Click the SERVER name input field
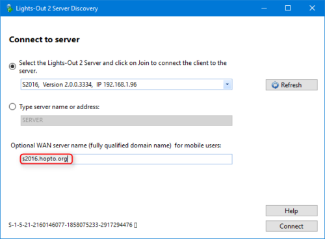This screenshot has width=325, height=239. 127,120
